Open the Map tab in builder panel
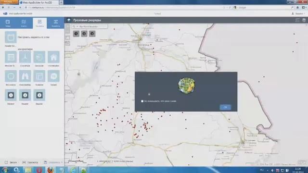This screenshot has height=173, width=308. click(x=24, y=23)
